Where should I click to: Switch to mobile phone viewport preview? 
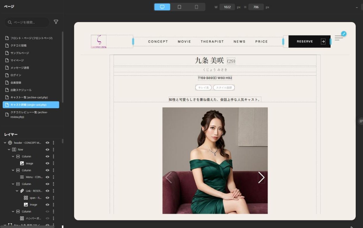click(197, 7)
